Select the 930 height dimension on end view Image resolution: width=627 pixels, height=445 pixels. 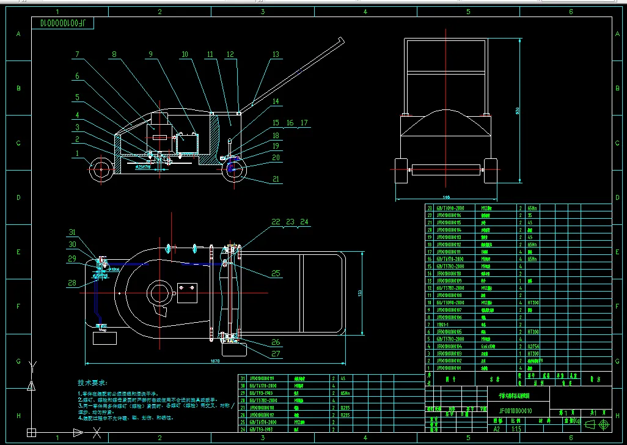click(x=516, y=111)
